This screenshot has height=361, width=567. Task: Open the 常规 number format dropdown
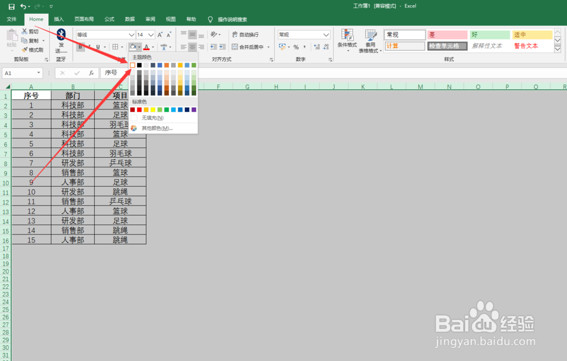(326, 35)
